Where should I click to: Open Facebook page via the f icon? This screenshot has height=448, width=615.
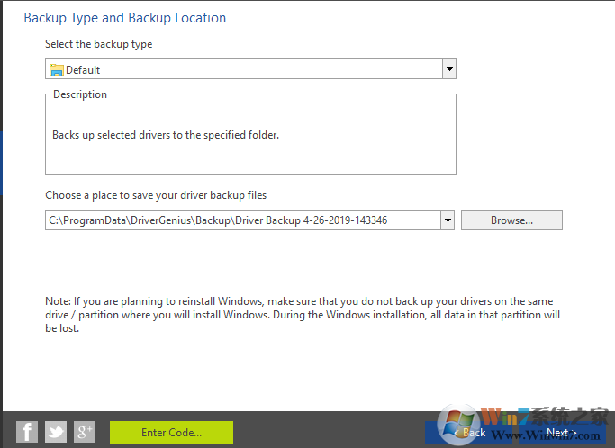click(27, 432)
